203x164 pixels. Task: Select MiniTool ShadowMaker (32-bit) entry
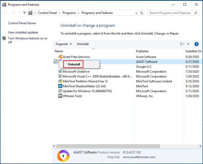[x=84, y=86]
